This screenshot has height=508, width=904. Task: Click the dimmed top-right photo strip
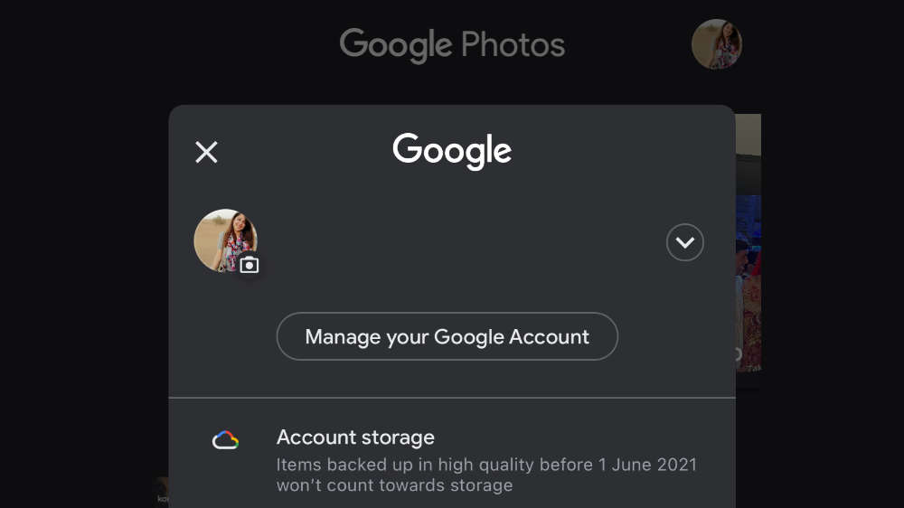[749, 134]
